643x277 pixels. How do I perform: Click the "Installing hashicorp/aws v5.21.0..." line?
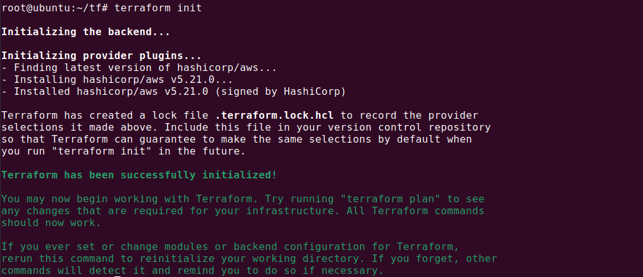pos(126,80)
